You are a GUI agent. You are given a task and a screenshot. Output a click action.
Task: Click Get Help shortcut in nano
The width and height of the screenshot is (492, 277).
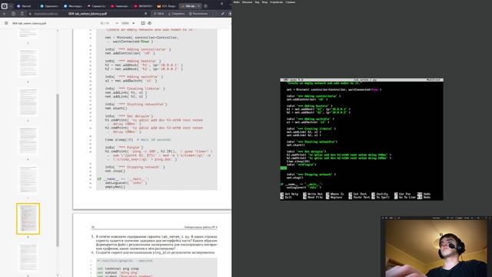[x=289, y=194]
